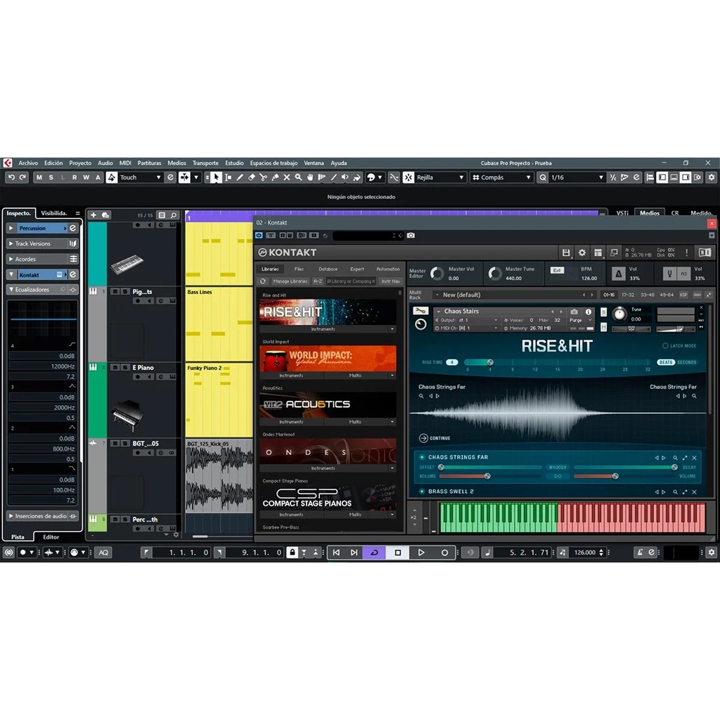This screenshot has height=720, width=720.
Task: Open the Transporte menu
Action: pyautogui.click(x=205, y=163)
